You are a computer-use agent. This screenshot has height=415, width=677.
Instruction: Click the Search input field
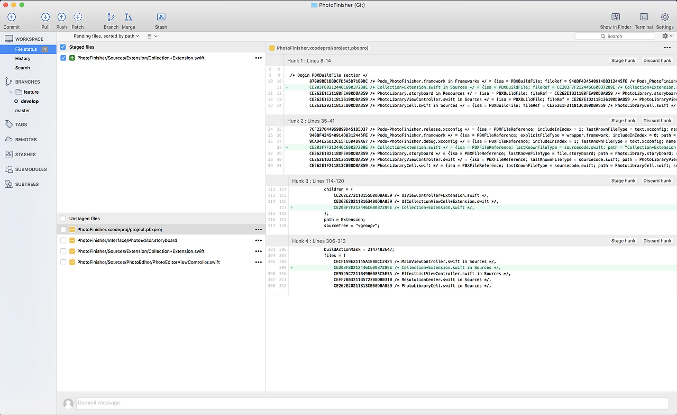pos(615,36)
